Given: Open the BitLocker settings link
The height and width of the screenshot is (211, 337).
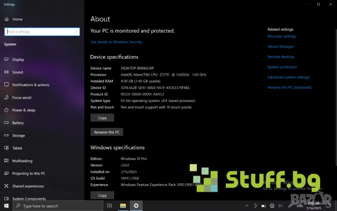Looking at the screenshot, I should click(x=281, y=37).
